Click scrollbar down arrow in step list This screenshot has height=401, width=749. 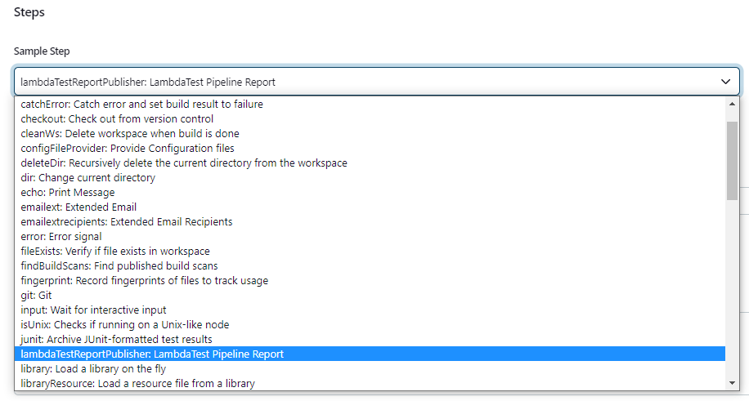click(733, 383)
